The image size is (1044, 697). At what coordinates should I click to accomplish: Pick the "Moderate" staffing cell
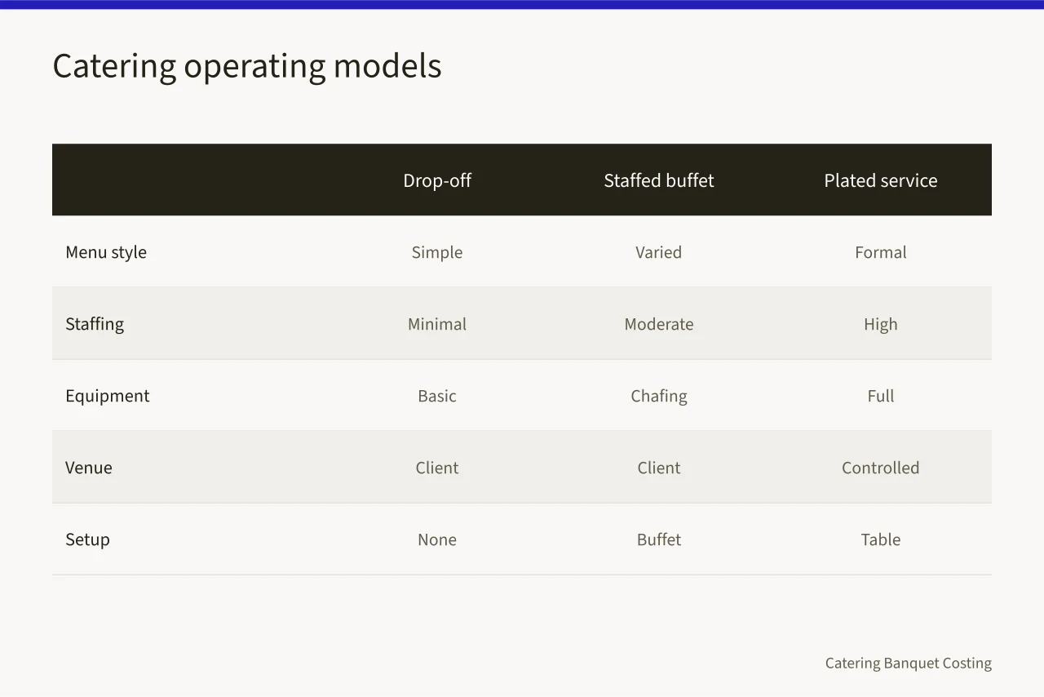click(659, 324)
